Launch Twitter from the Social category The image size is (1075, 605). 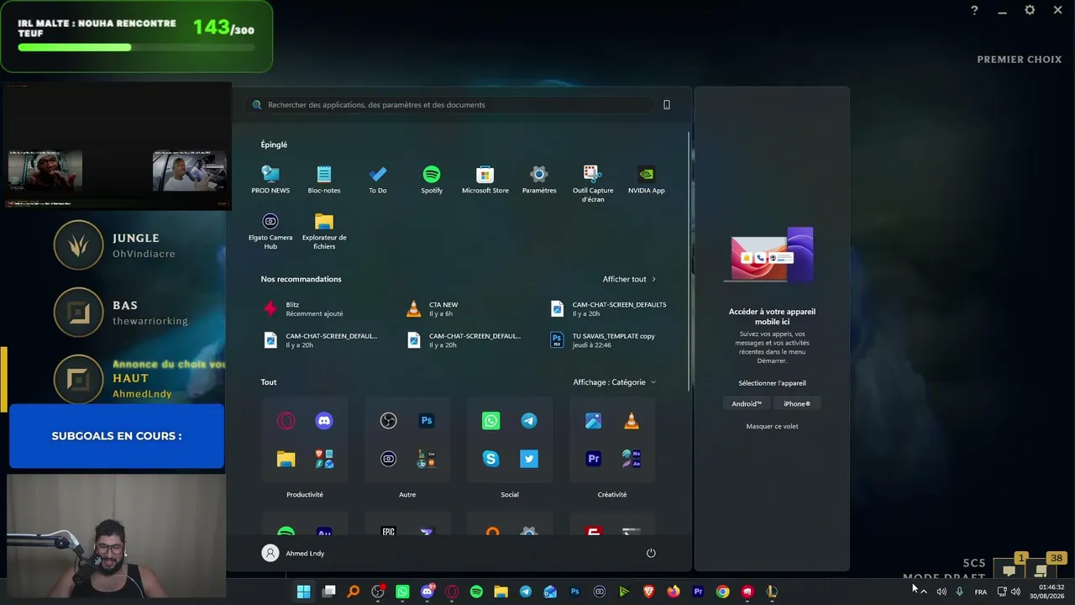click(529, 459)
